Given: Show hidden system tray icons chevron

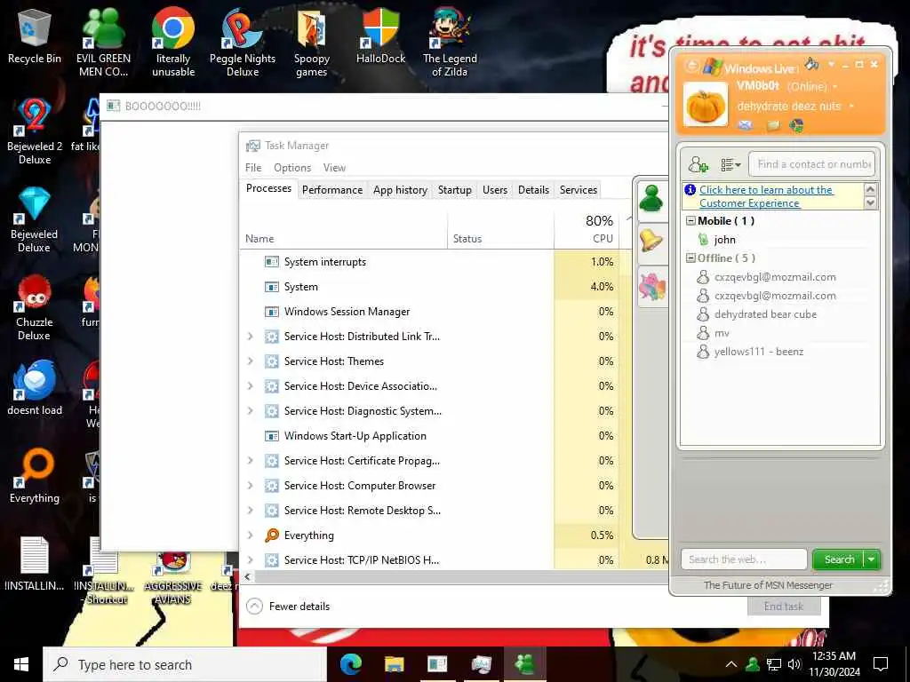Looking at the screenshot, I should 731,664.
